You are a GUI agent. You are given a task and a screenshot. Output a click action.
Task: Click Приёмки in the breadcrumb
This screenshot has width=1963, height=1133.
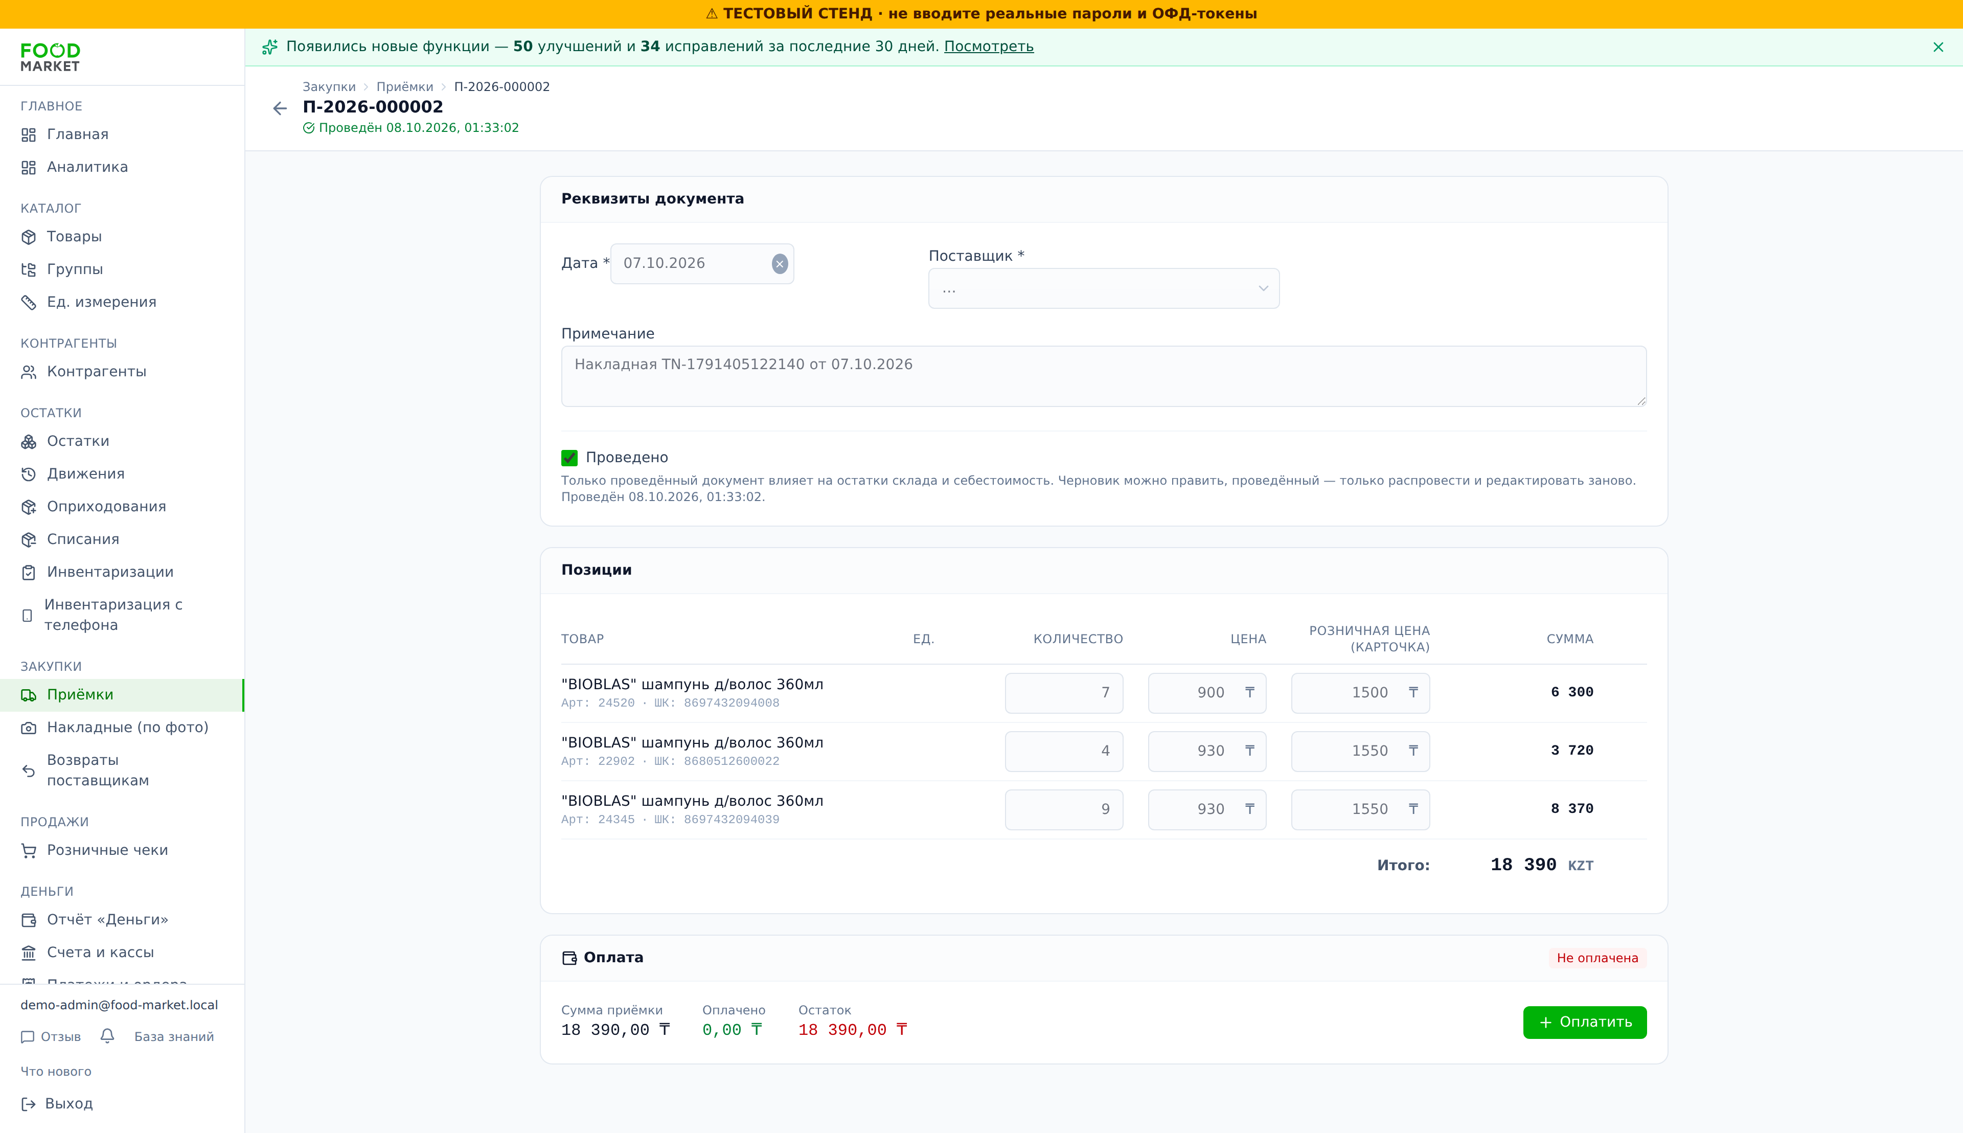[x=404, y=87]
